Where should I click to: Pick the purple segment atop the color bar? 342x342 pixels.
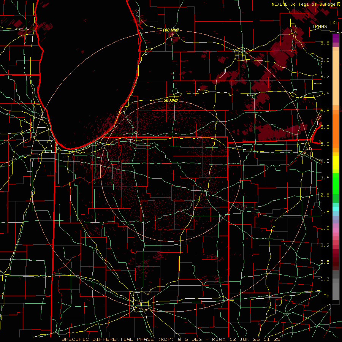tap(336, 38)
